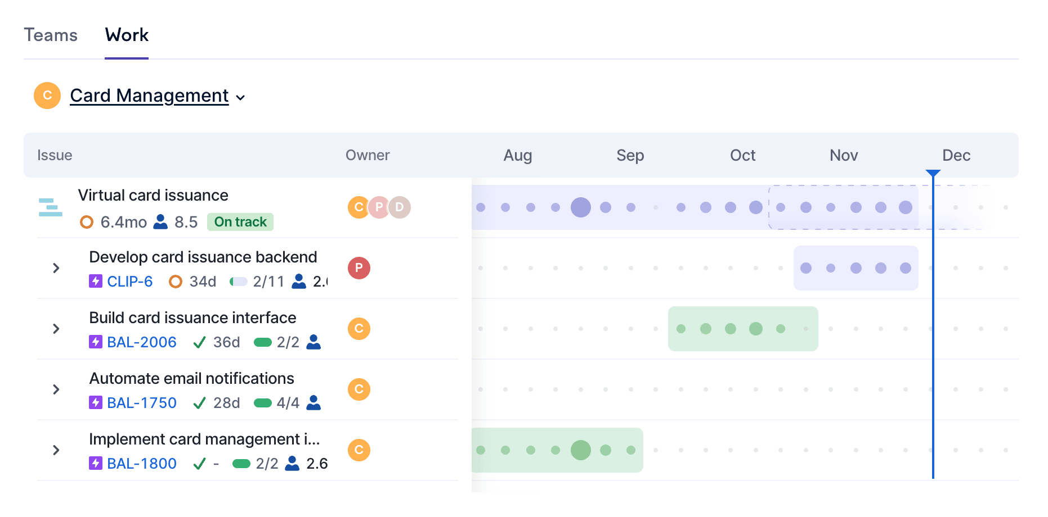Select the Work tab

(x=127, y=35)
